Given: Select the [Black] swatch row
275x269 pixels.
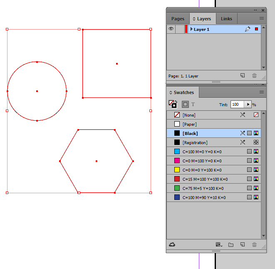Looking at the screenshot, I should coord(213,133).
